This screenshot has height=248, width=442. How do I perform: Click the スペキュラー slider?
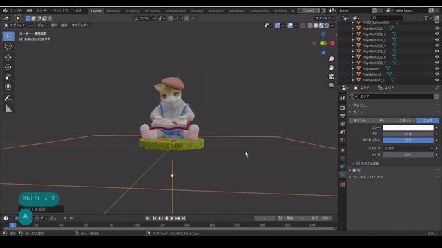coord(408,140)
